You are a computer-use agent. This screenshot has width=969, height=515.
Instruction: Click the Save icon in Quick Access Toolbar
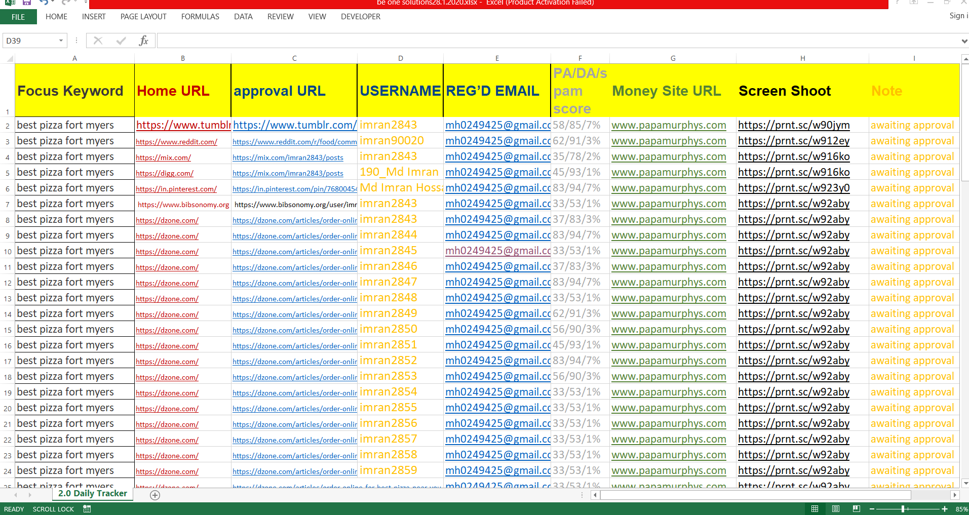point(27,3)
